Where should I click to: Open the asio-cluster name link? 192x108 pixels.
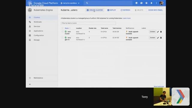(x=68, y=33)
